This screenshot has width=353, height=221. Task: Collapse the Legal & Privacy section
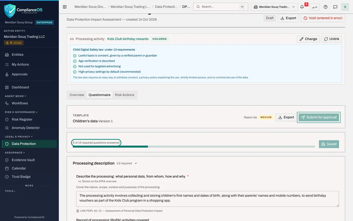pyautogui.click(x=19, y=136)
